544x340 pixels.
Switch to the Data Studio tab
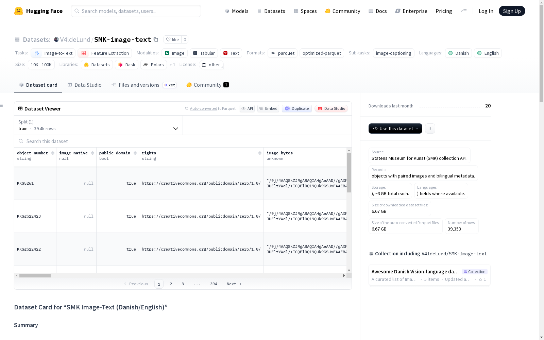[x=84, y=85]
